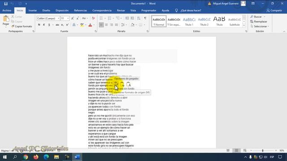Screen dimensions: 287x161
Task: Click the clear formatting eraser icon
Action: (x=93, y=18)
